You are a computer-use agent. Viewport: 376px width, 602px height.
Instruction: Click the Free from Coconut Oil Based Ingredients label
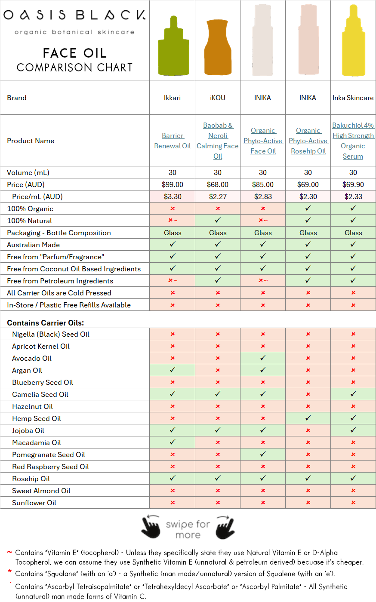(74, 269)
